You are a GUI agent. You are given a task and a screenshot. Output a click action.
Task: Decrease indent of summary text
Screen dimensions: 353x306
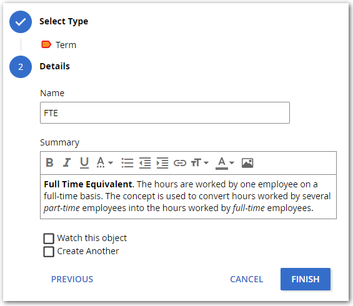145,162
